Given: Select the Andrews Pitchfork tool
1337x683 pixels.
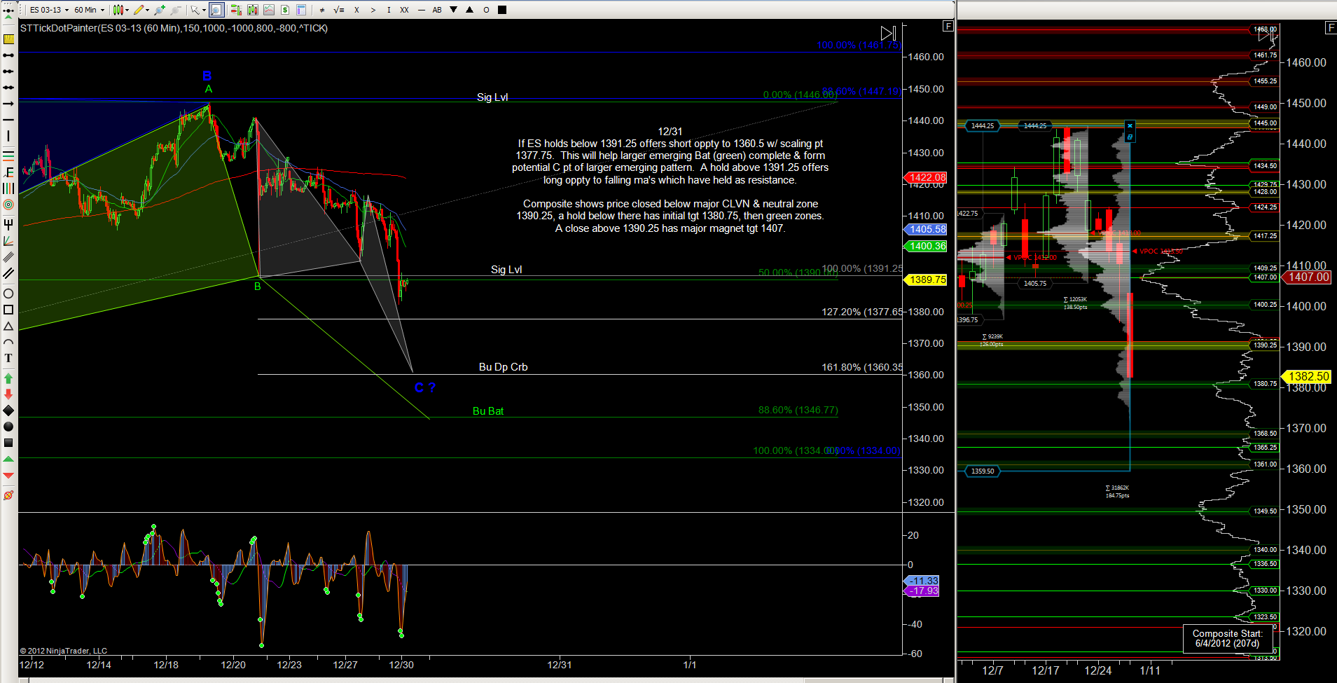Looking at the screenshot, I should tap(8, 224).
